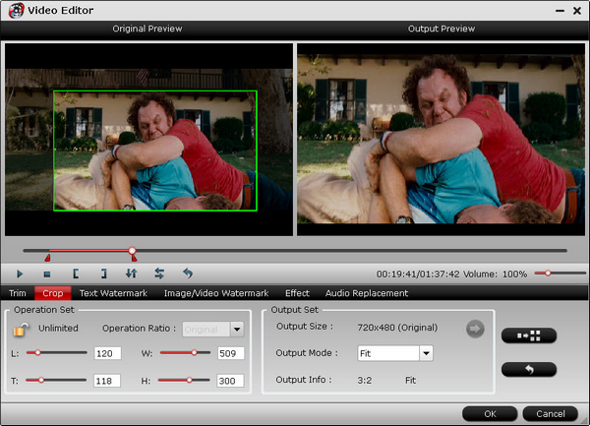
Task: Click the left red trim start marker
Action: (47, 258)
